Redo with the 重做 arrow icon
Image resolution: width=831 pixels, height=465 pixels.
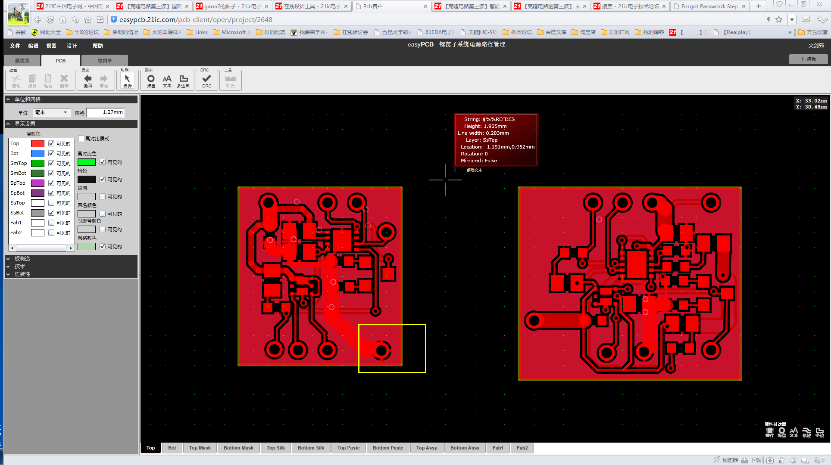(x=104, y=80)
